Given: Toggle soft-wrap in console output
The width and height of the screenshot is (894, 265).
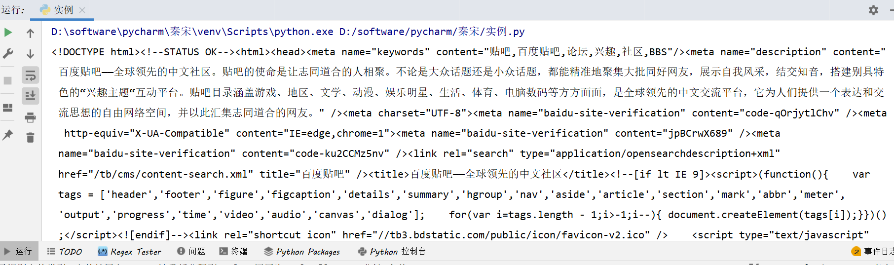Looking at the screenshot, I should pyautogui.click(x=30, y=76).
